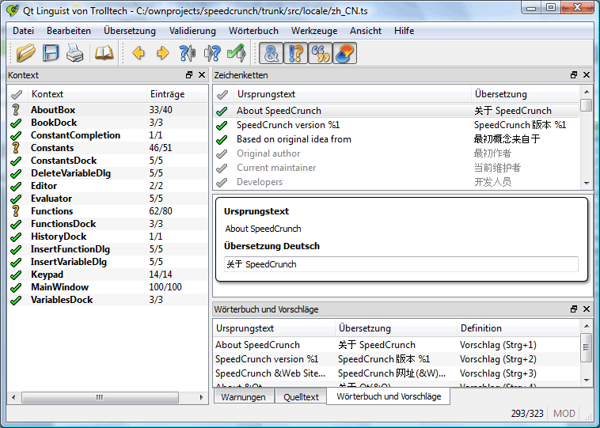Toggle place marker validation button
Image resolution: width=600 pixels, height=428 pixels.
click(345, 53)
